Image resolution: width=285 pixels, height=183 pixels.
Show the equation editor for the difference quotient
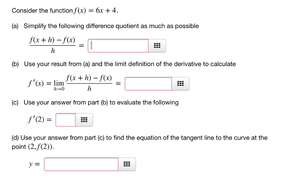pos(157,45)
